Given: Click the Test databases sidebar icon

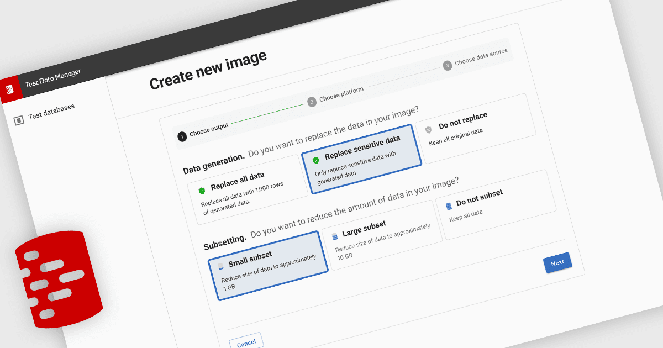Looking at the screenshot, I should (x=19, y=119).
